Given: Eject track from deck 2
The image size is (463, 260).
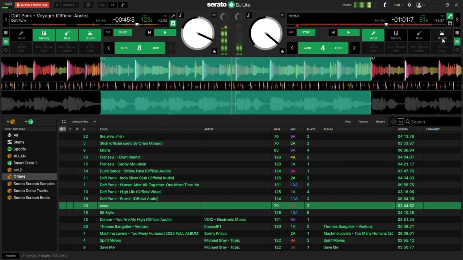Looking at the screenshot, I should [x=283, y=51].
